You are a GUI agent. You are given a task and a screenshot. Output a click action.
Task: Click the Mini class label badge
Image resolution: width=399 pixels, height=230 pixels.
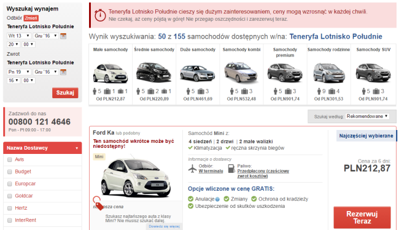[99, 157]
